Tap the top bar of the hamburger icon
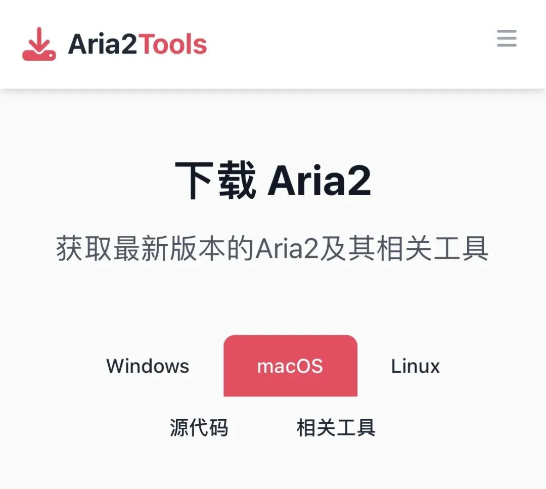546x489 pixels. [507, 31]
